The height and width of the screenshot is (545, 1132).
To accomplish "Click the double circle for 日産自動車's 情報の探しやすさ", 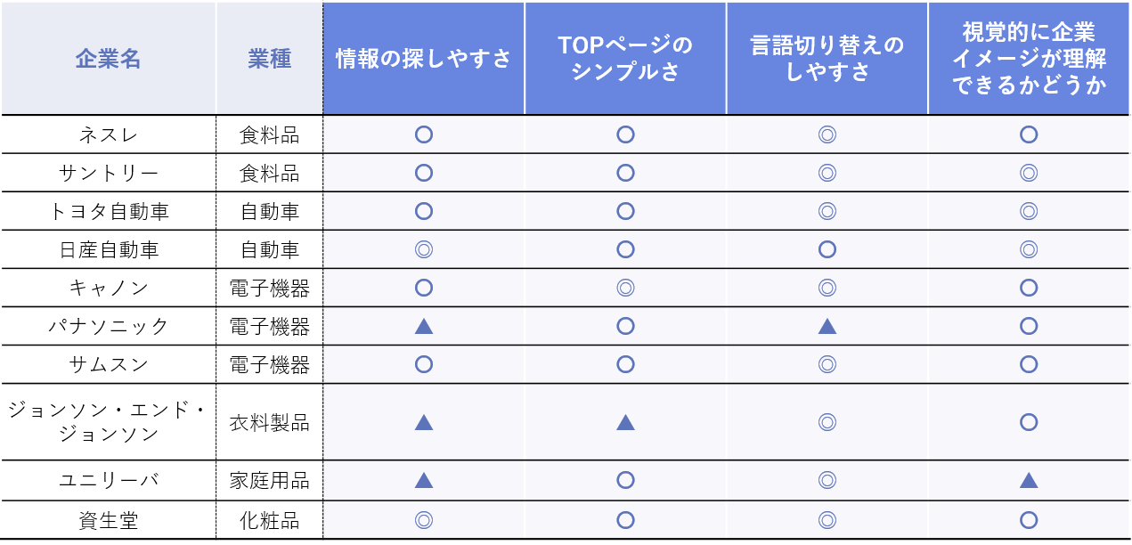I will point(424,249).
